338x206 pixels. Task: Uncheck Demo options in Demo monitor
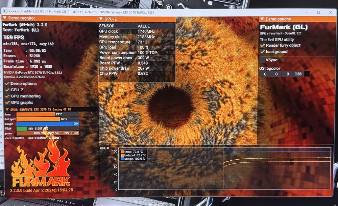[x=7, y=84]
